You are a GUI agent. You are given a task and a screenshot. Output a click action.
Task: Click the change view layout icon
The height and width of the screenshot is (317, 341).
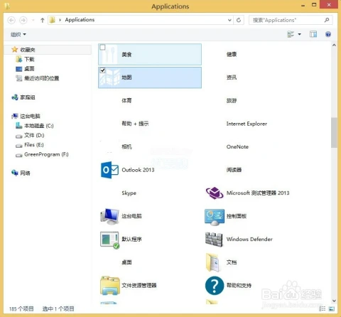click(291, 34)
